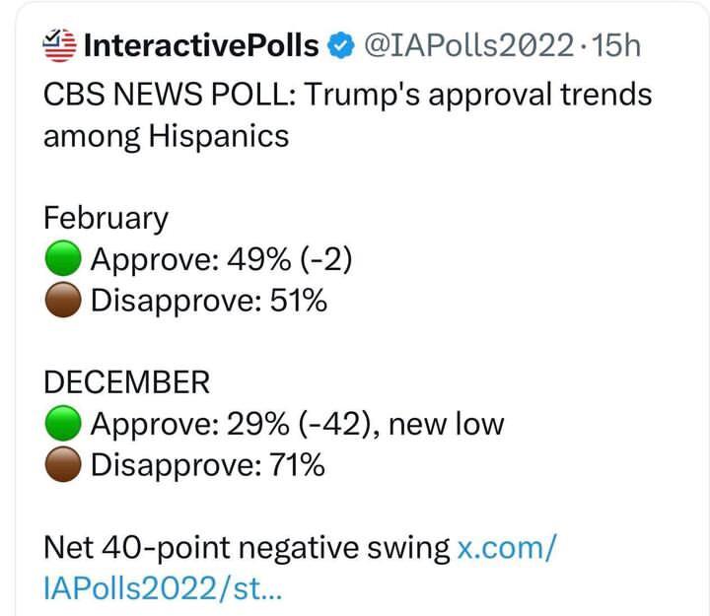Select the DECEMBER heading
The height and width of the screenshot is (616, 710).
[126, 382]
